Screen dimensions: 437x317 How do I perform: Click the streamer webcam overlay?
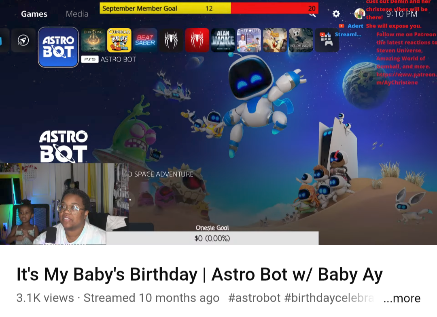tap(64, 204)
